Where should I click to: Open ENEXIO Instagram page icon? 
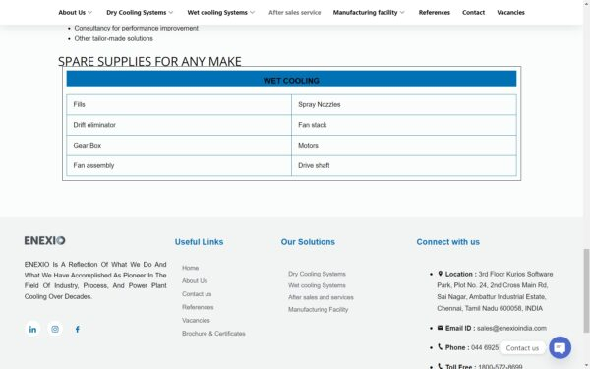tap(55, 329)
